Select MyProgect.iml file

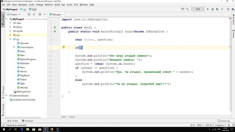(x=23, y=92)
